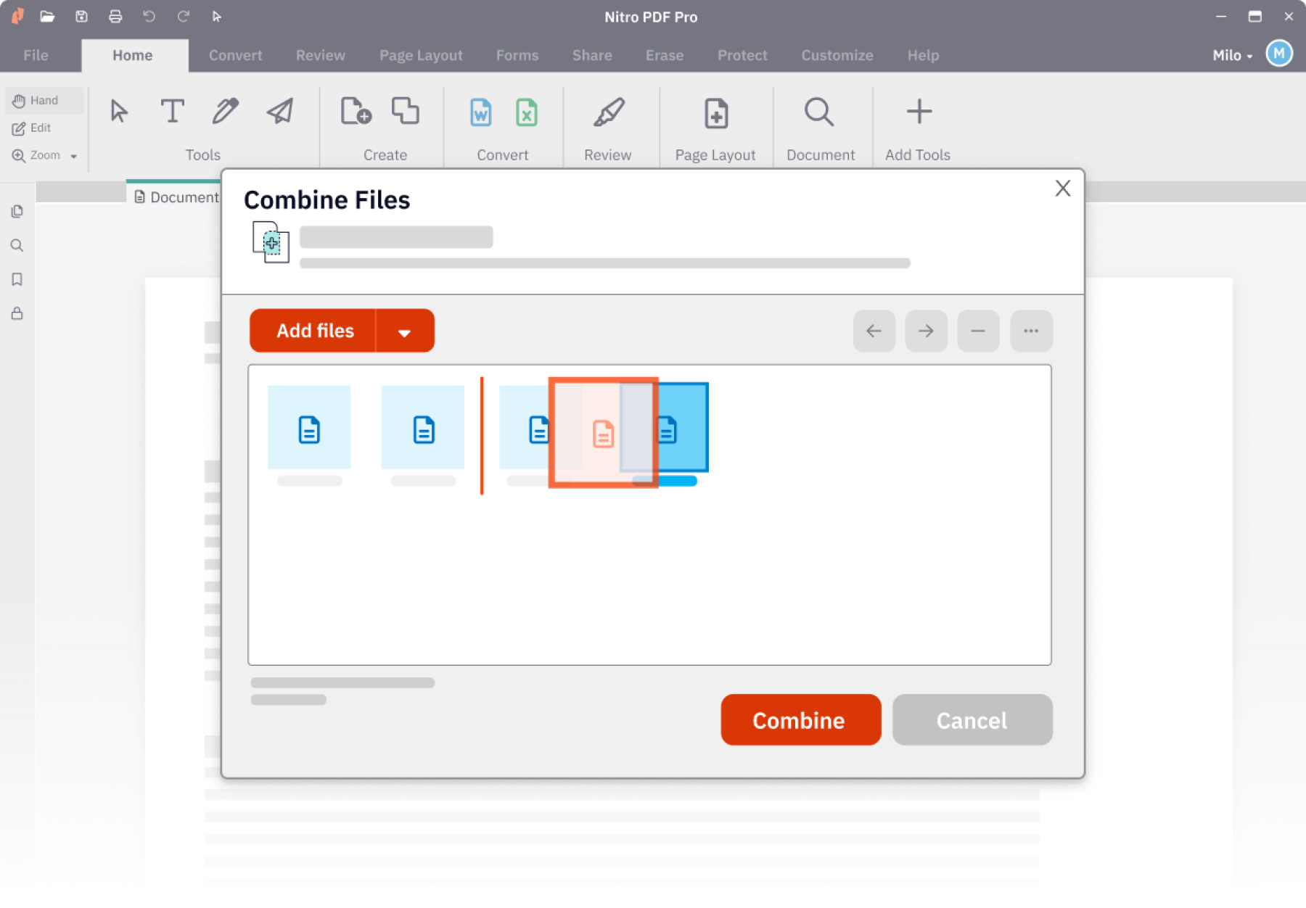Viewport: 1306px width, 908px height.
Task: Click the more options ellipsis button
Action: (1030, 331)
